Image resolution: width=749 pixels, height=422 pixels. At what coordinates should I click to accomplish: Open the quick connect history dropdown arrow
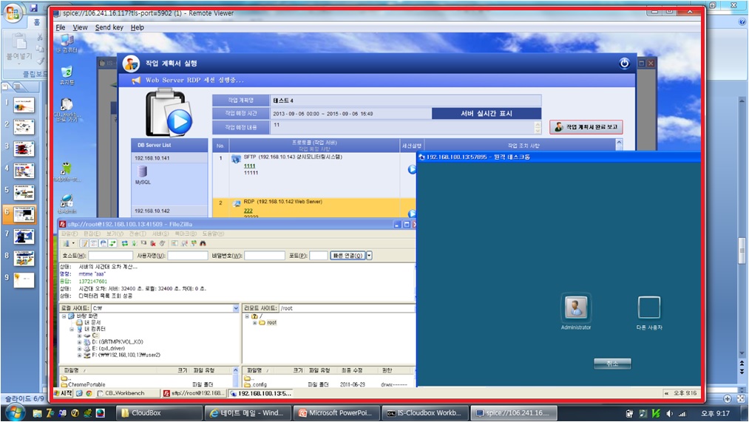click(x=370, y=256)
